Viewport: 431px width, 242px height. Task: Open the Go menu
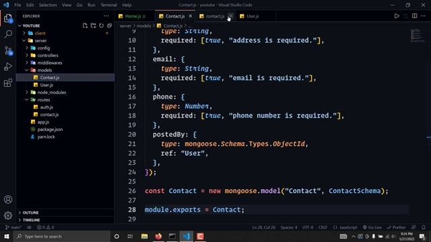coord(79,5)
